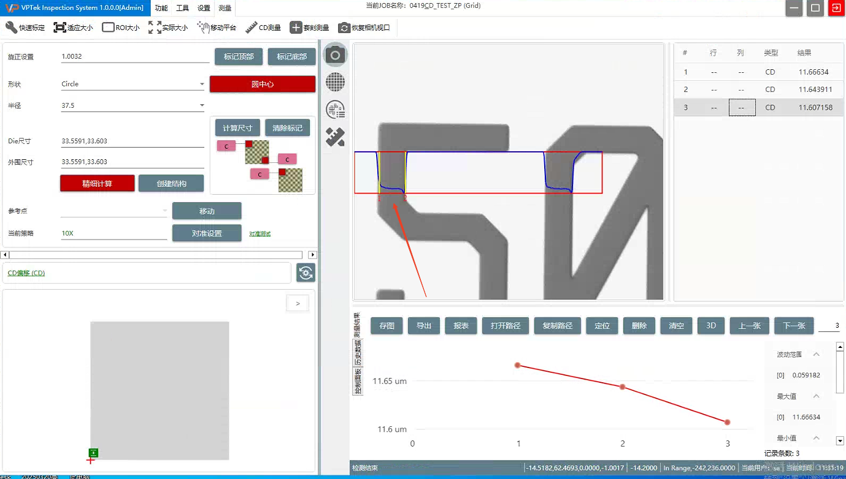Click chart data point 3 on the trend line
The width and height of the screenshot is (846, 479).
(728, 422)
